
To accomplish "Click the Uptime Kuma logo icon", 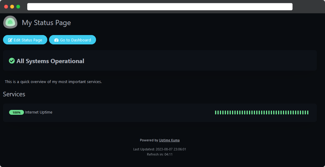I will tap(10, 22).
